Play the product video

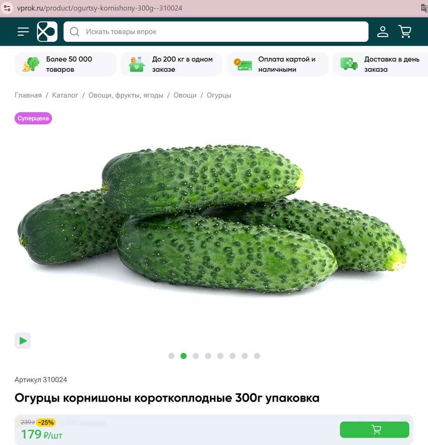point(23,341)
